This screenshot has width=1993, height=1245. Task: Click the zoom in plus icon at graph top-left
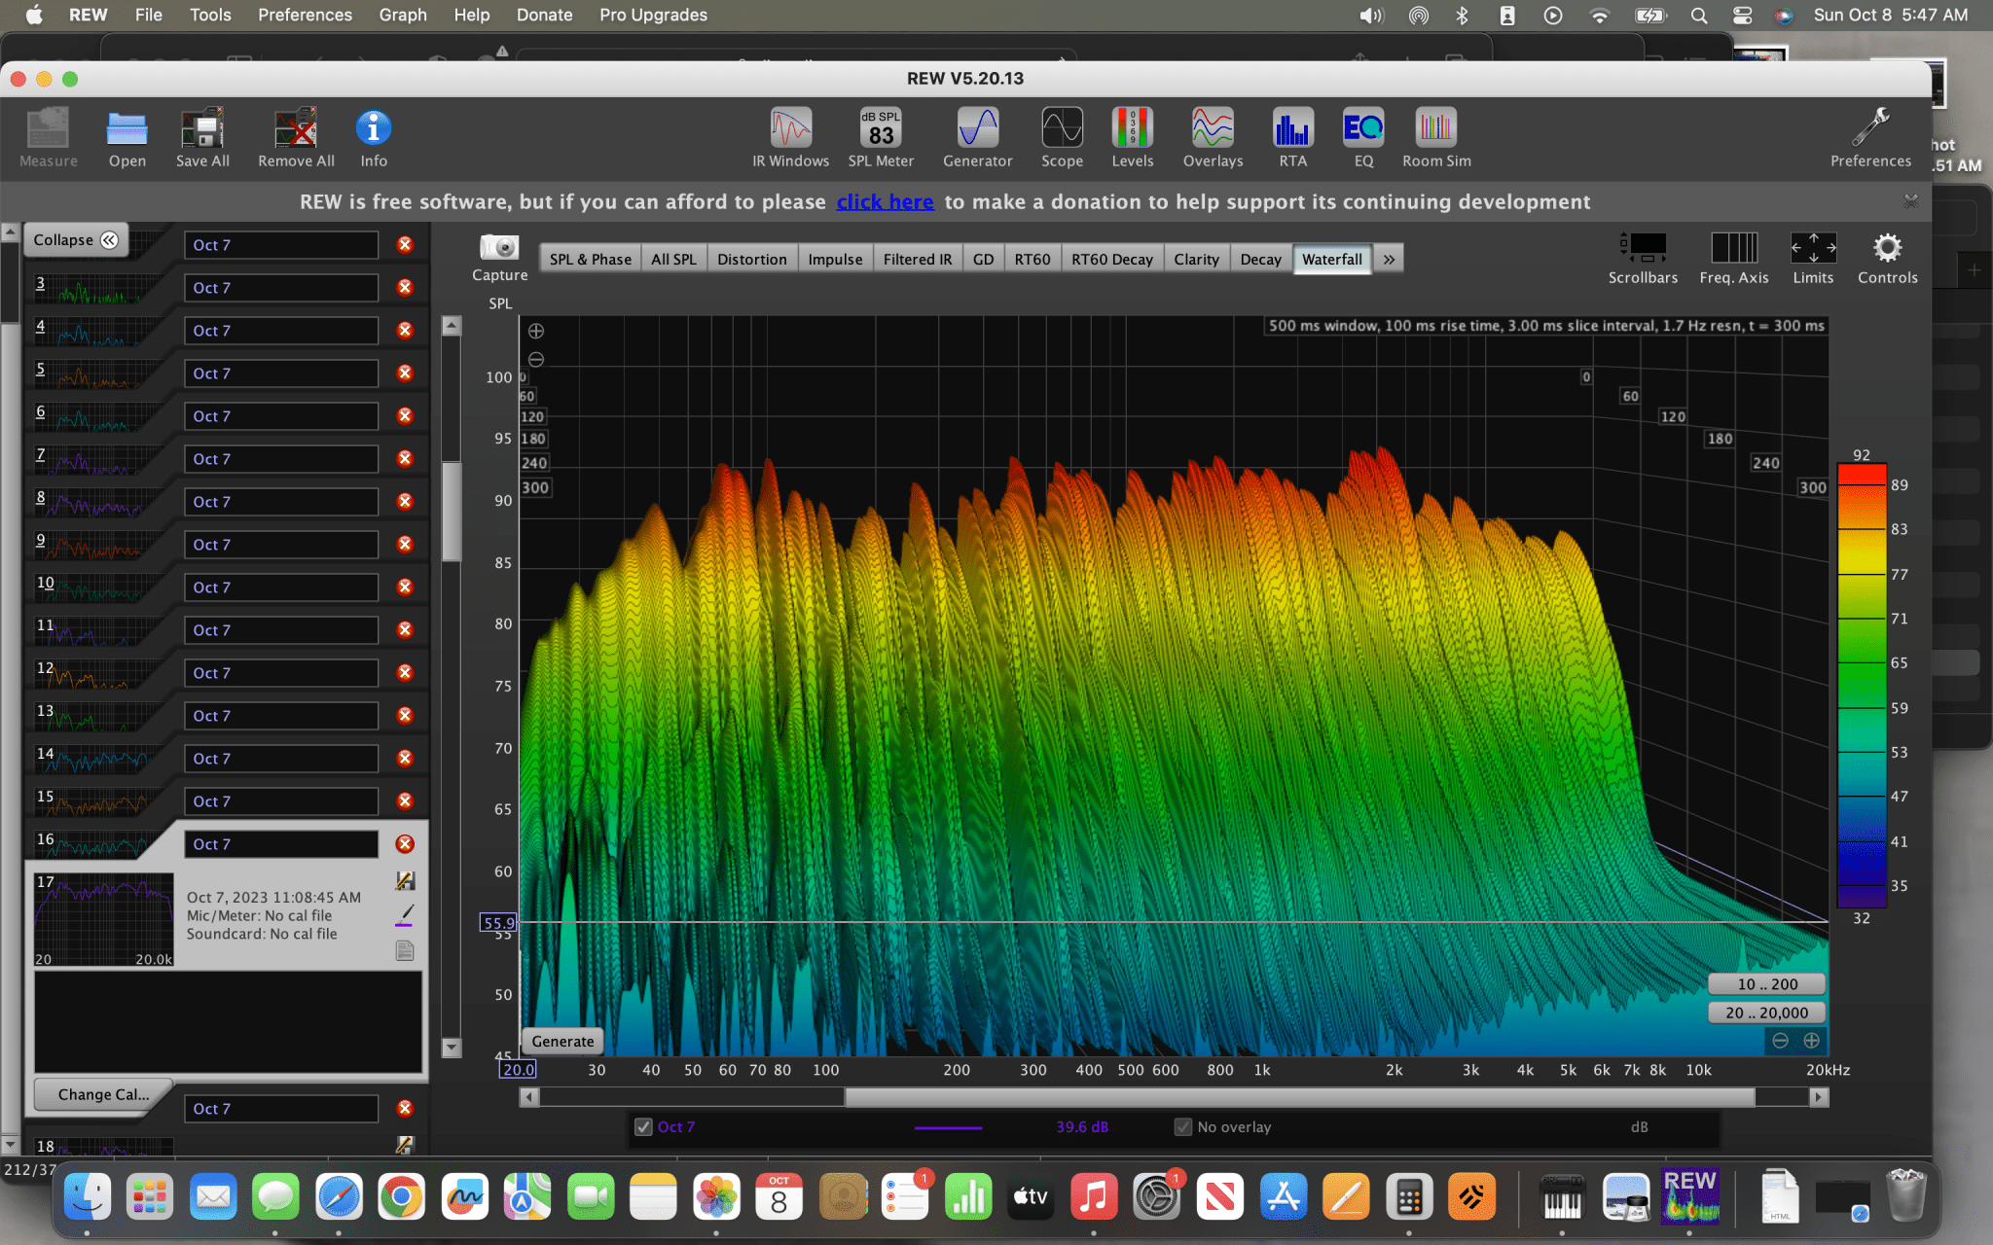(536, 331)
